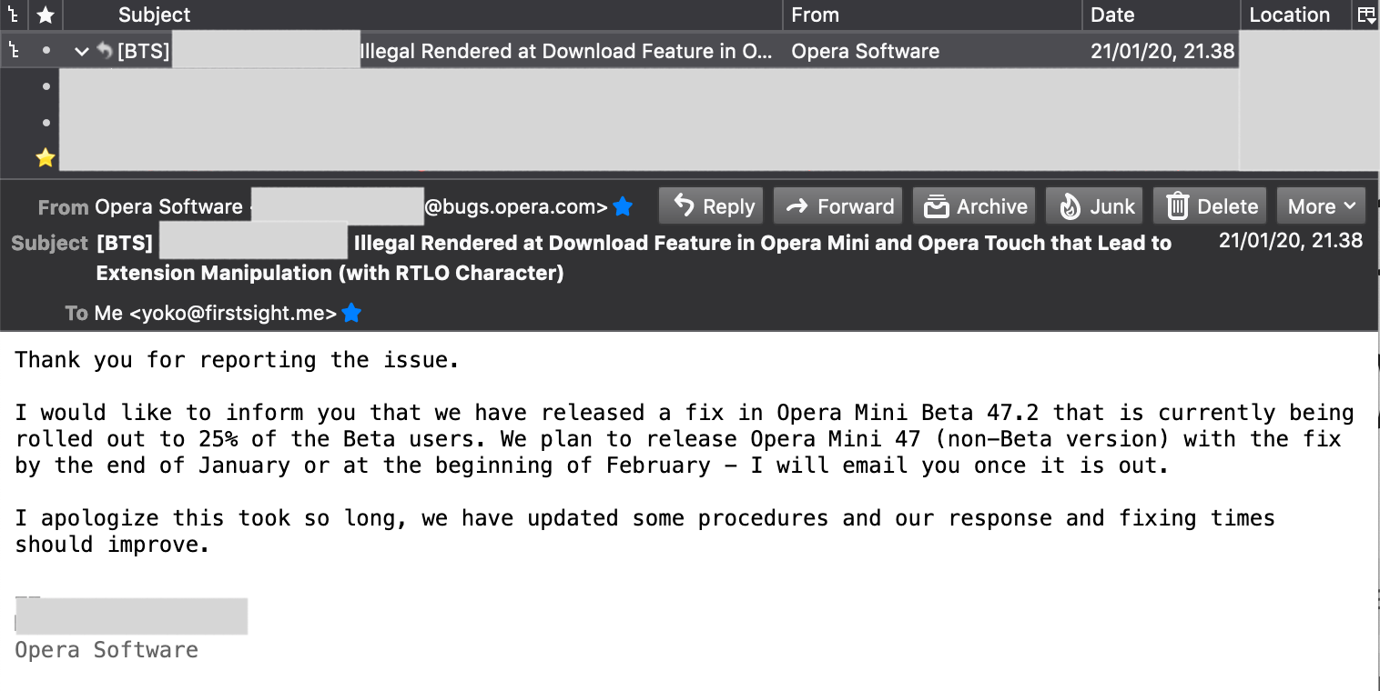The height and width of the screenshot is (691, 1380).
Task: Sort messages by Subject column
Action: pyautogui.click(x=422, y=15)
